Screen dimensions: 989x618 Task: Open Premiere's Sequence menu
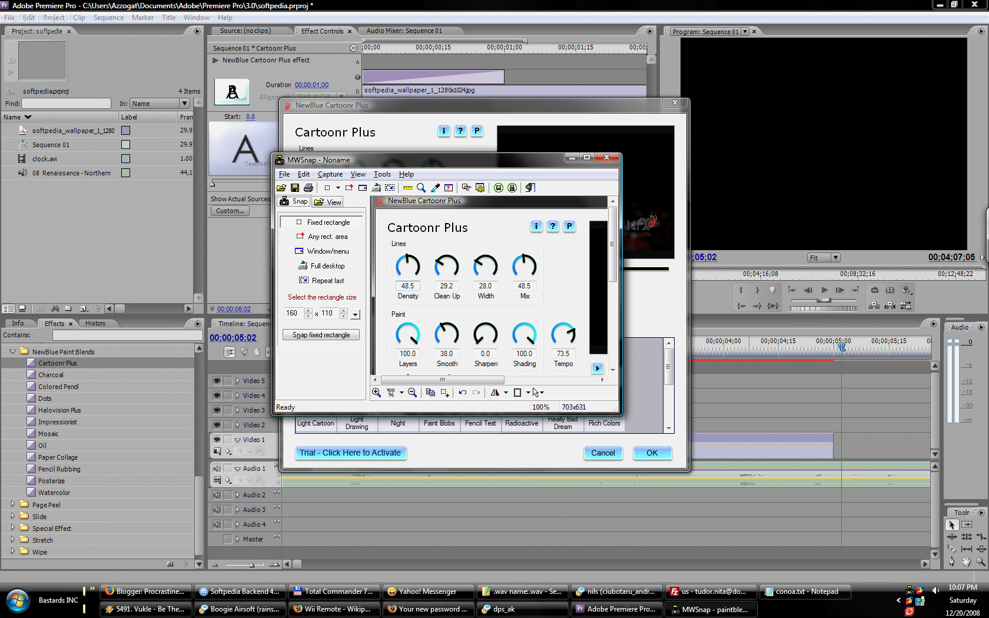pos(108,18)
